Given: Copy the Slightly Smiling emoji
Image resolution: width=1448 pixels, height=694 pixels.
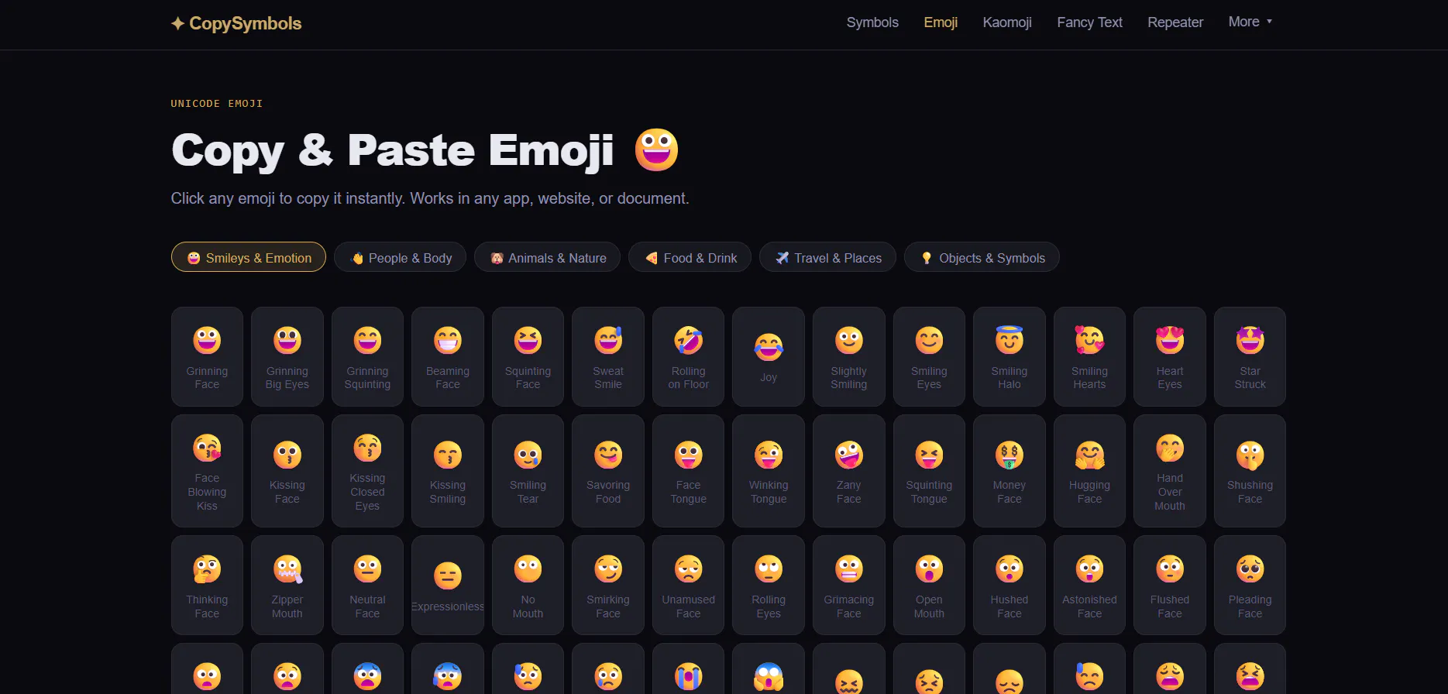Looking at the screenshot, I should pos(848,356).
